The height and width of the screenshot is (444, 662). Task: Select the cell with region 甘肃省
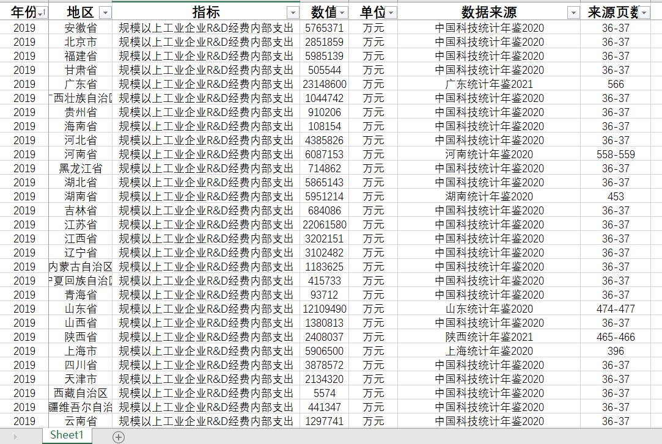click(81, 70)
